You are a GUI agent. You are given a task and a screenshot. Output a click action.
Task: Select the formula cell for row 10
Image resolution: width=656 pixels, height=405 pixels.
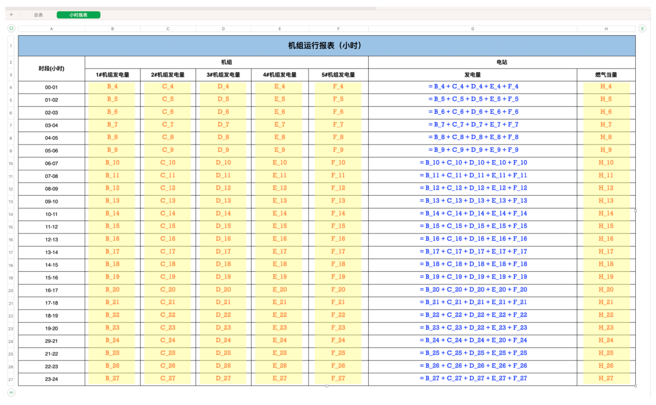tap(472, 163)
